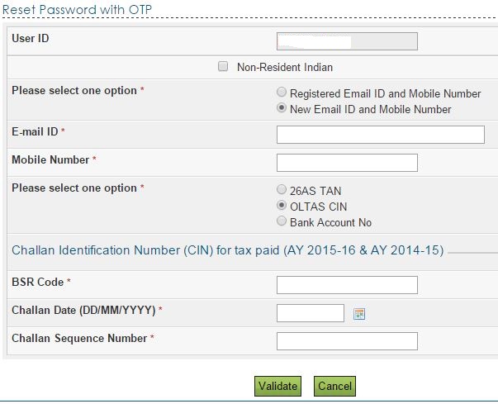
Task: Tick the Non-Resident Indian checkbox
Action: coord(223,67)
